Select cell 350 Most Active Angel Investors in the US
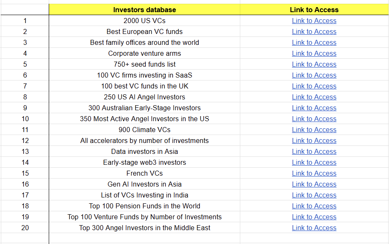Image resolution: width=389 pixels, height=244 pixels. coord(145,119)
